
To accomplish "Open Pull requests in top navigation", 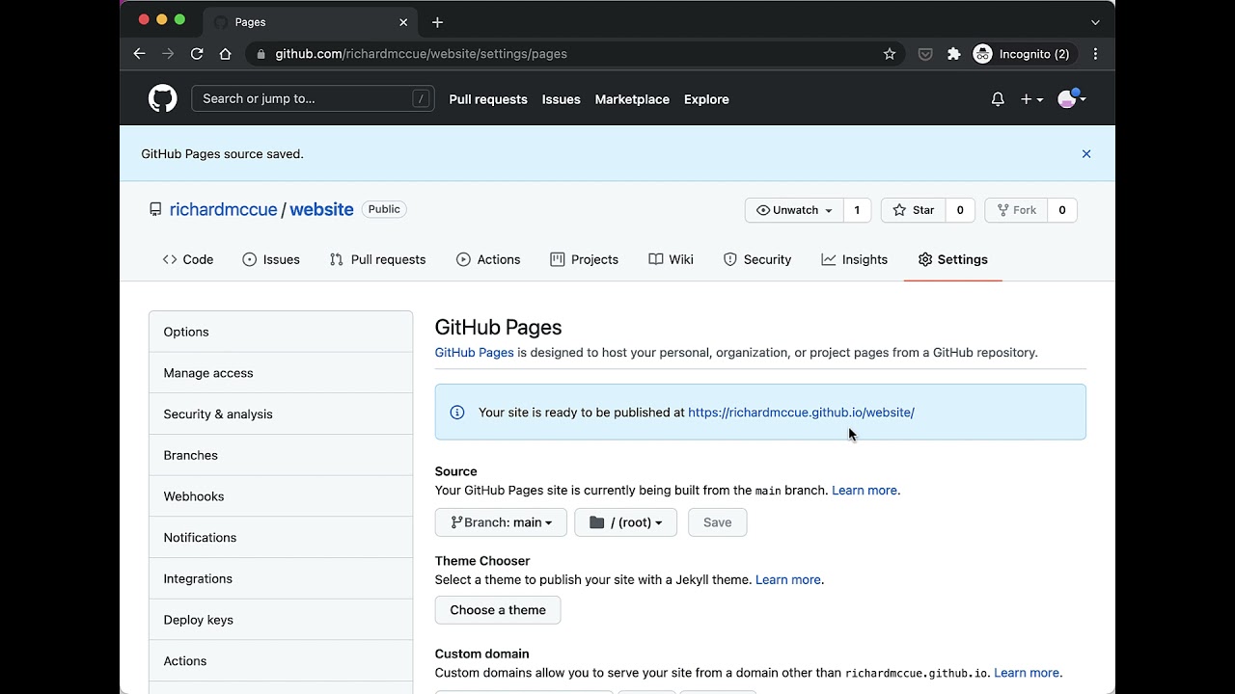I will (488, 99).
